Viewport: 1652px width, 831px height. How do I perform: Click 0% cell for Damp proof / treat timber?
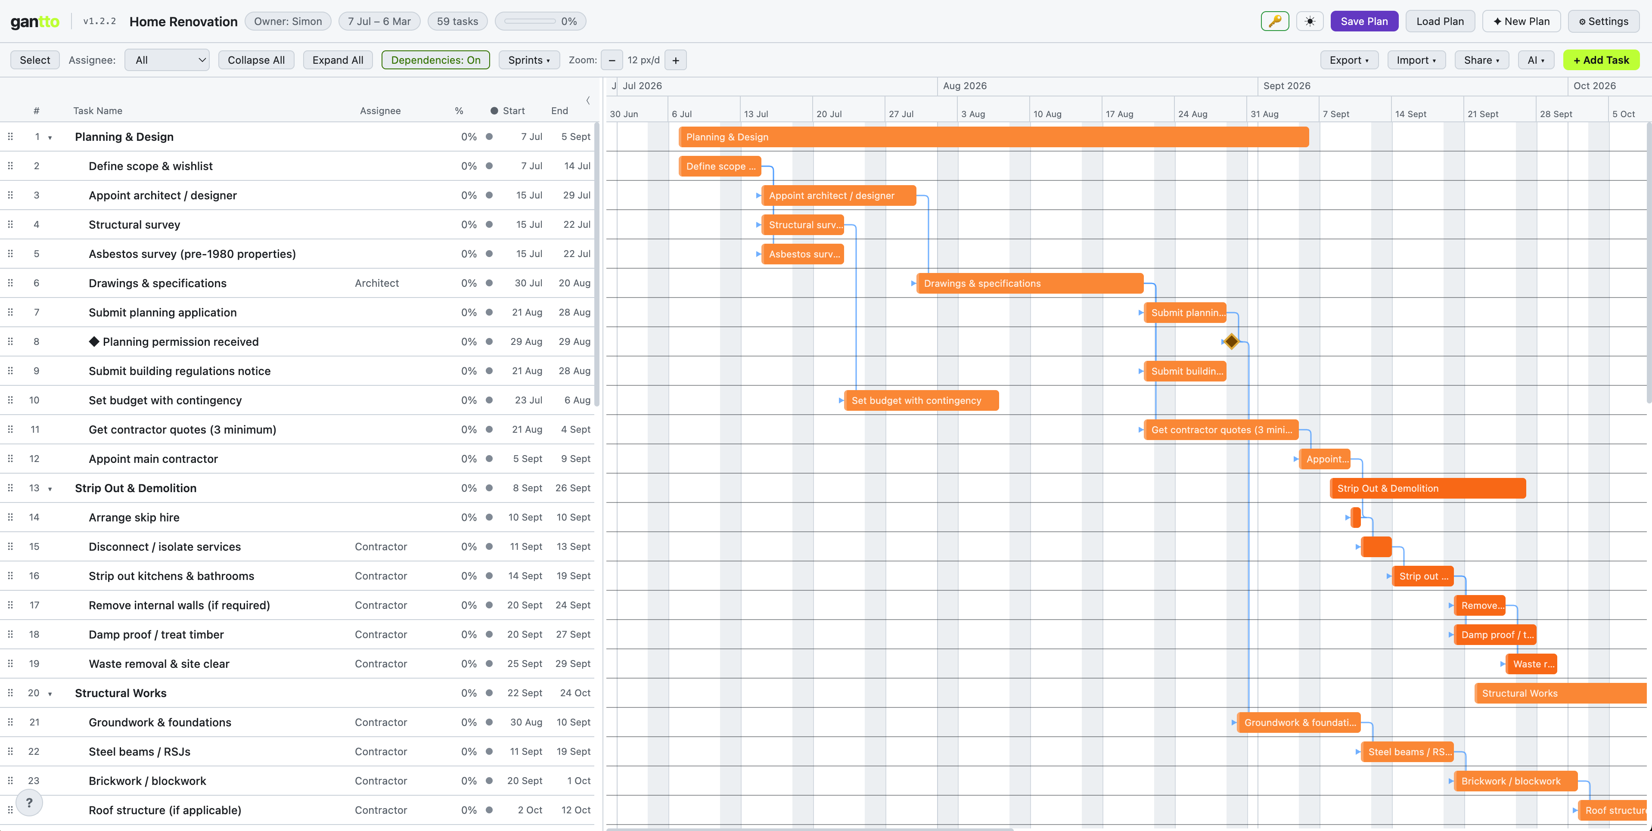tap(469, 635)
